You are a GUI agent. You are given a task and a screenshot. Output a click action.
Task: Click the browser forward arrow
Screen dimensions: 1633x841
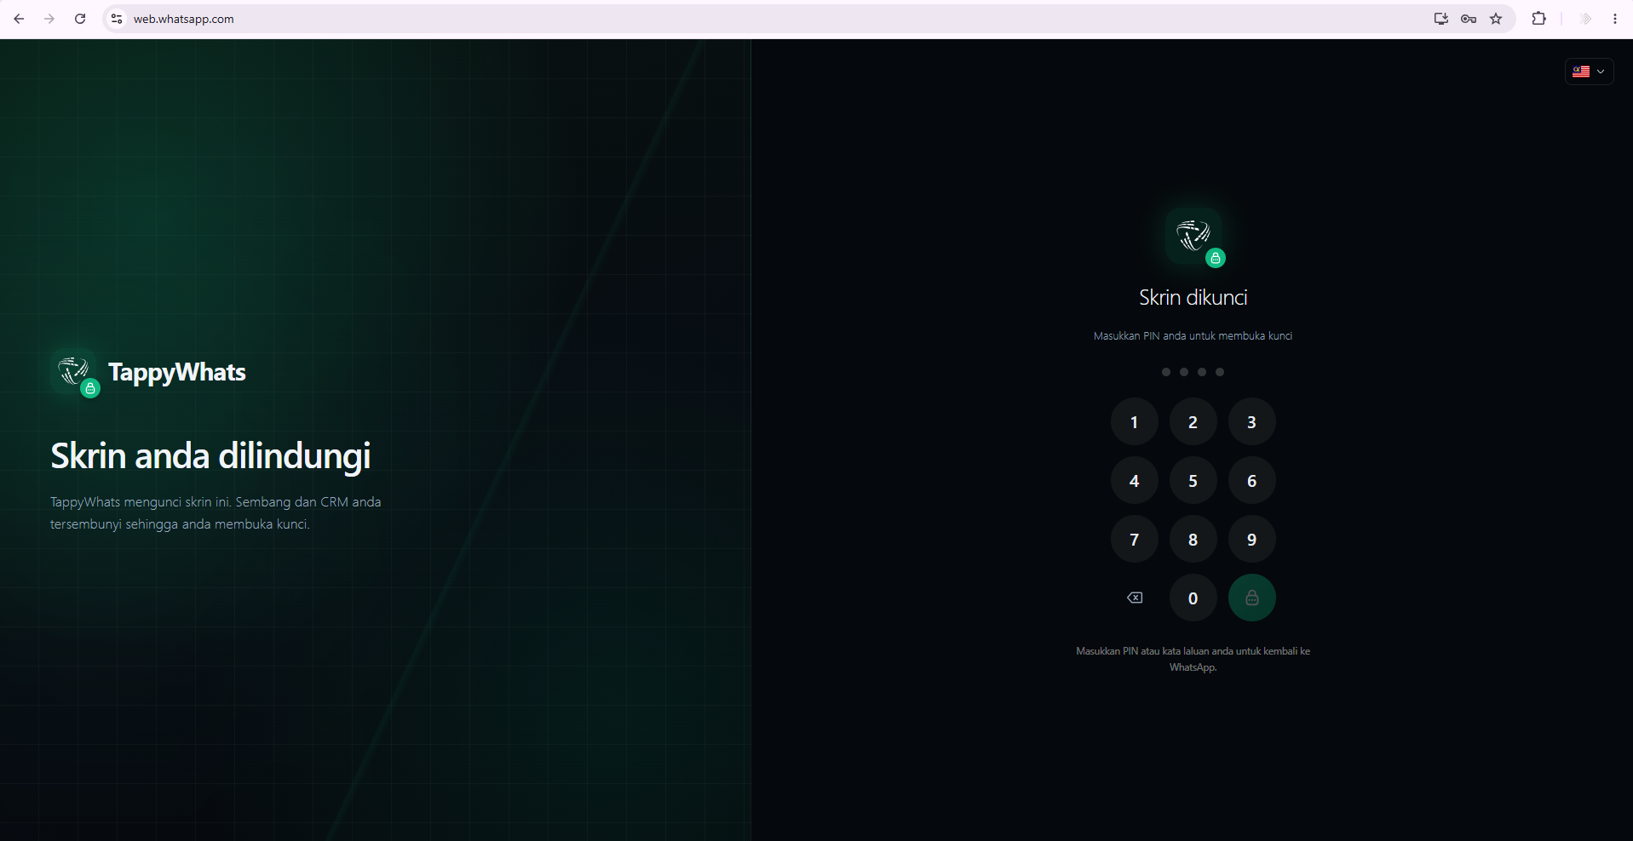49,19
